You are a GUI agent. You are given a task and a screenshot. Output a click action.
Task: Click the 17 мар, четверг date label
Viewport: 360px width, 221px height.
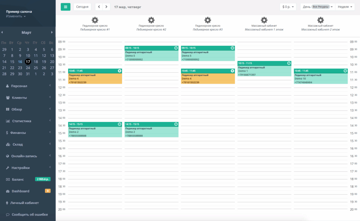(127, 7)
